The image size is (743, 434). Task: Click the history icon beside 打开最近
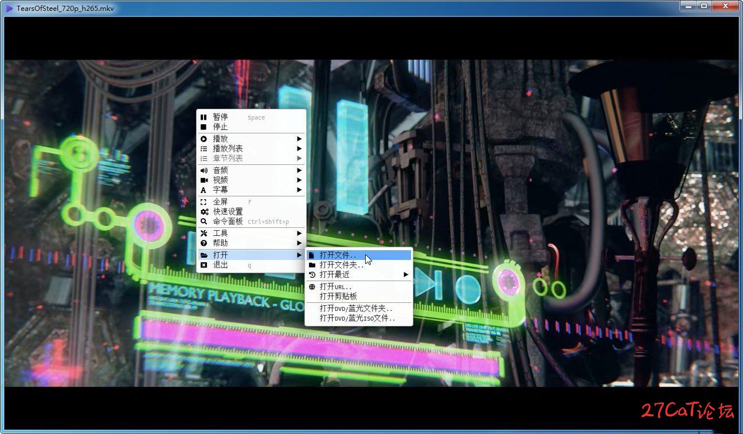point(312,275)
